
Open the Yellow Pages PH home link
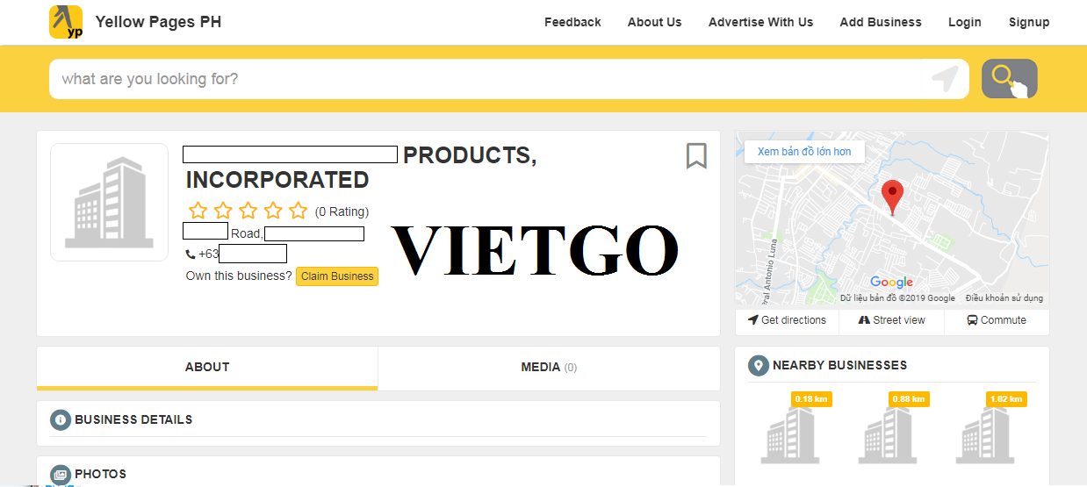pyautogui.click(x=158, y=22)
